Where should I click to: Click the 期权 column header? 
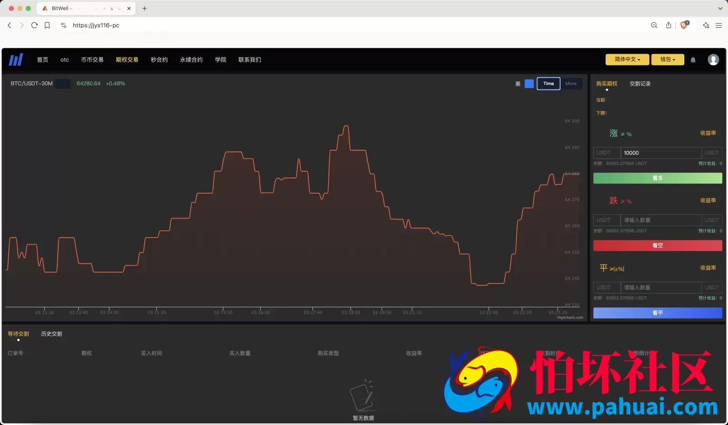(86, 353)
